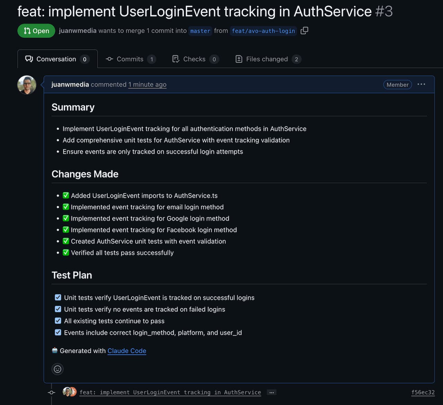Screen dimensions: 443x405
Task: Open the feat/avo-auth-login branch link
Action: click(x=263, y=31)
